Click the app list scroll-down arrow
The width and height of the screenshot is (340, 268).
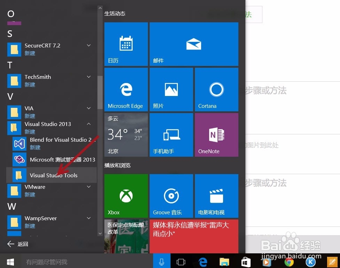pos(100,233)
